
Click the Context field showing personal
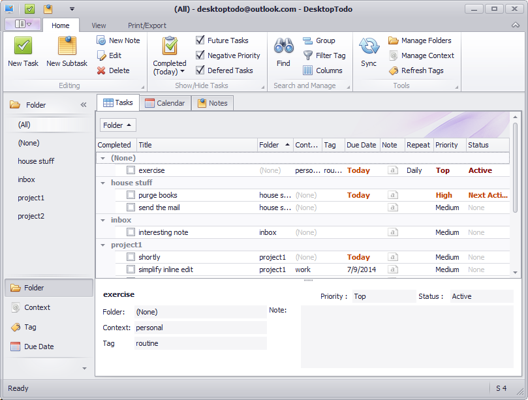coord(200,328)
